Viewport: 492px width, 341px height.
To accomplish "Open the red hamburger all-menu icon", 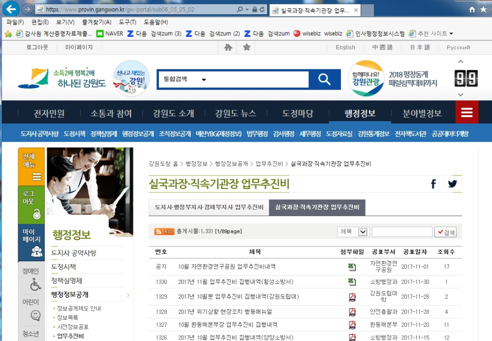I will [x=466, y=112].
